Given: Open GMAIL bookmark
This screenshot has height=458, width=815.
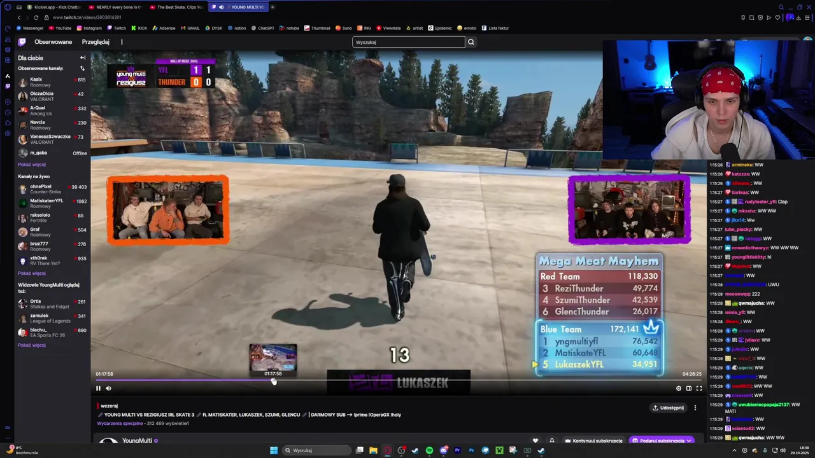Looking at the screenshot, I should 190,28.
